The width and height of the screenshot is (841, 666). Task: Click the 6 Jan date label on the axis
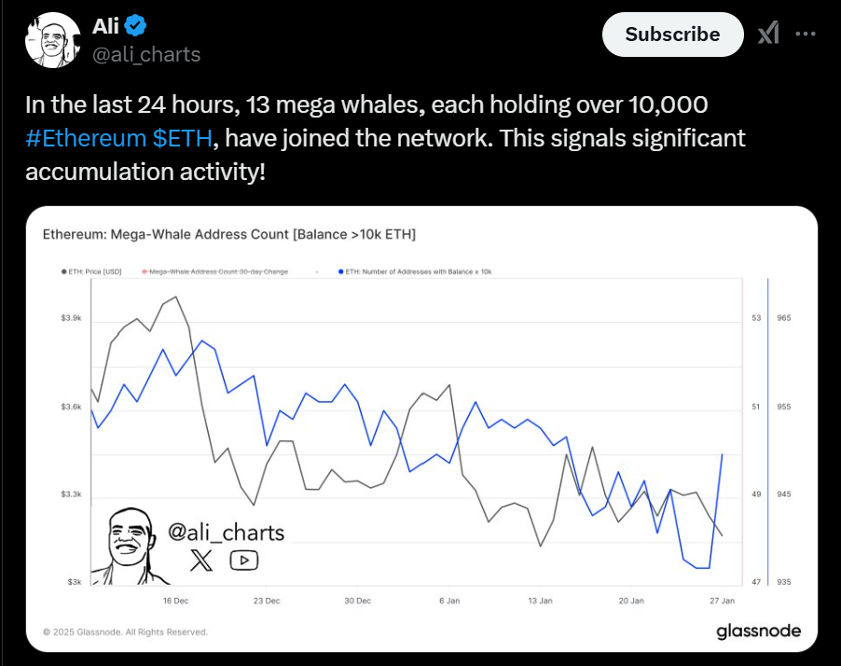449,601
